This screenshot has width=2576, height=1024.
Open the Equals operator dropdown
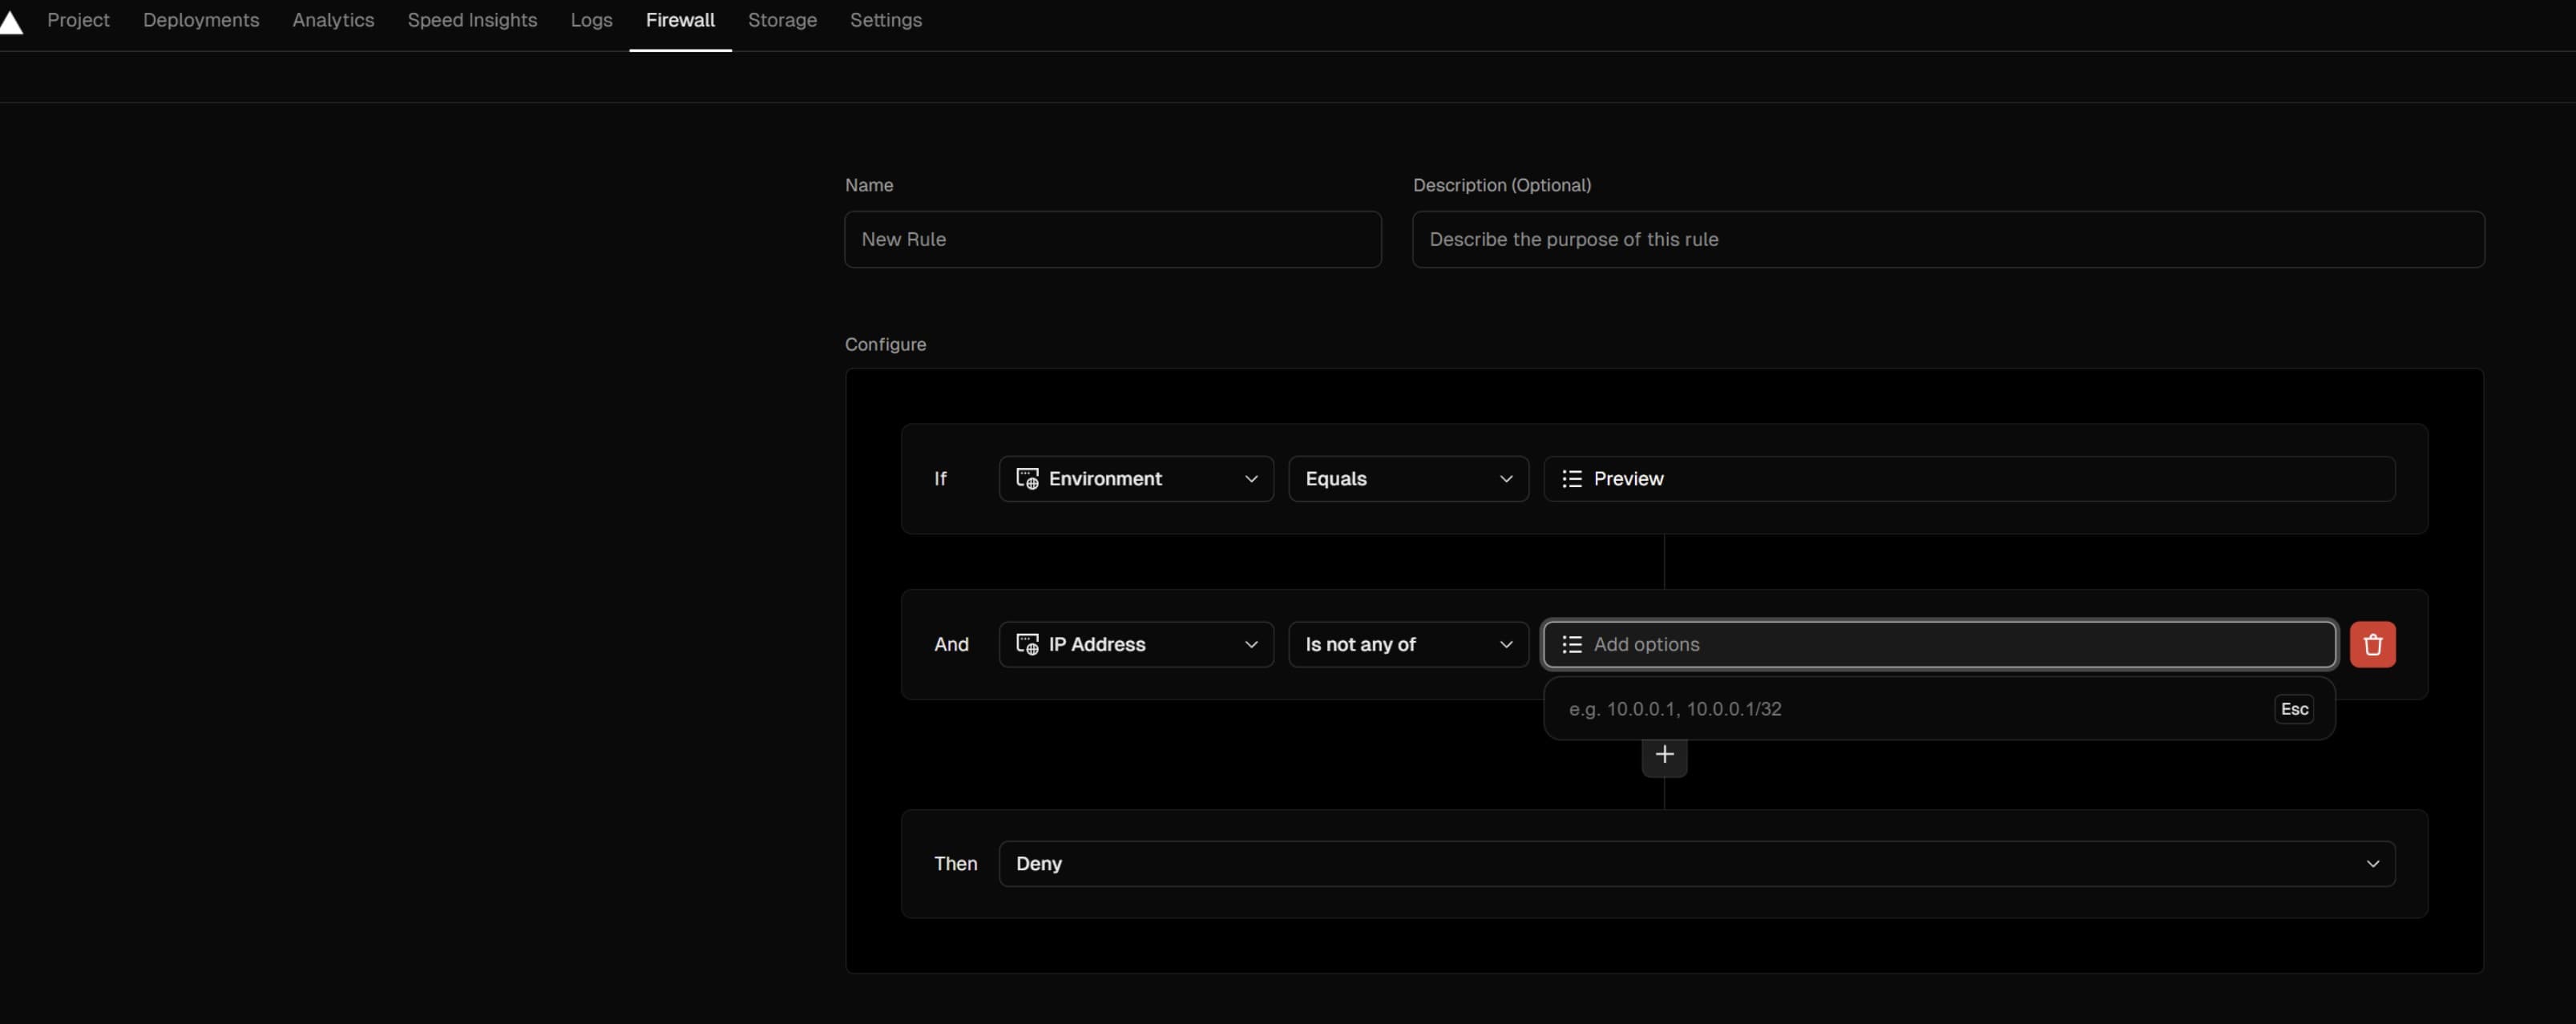point(1407,479)
